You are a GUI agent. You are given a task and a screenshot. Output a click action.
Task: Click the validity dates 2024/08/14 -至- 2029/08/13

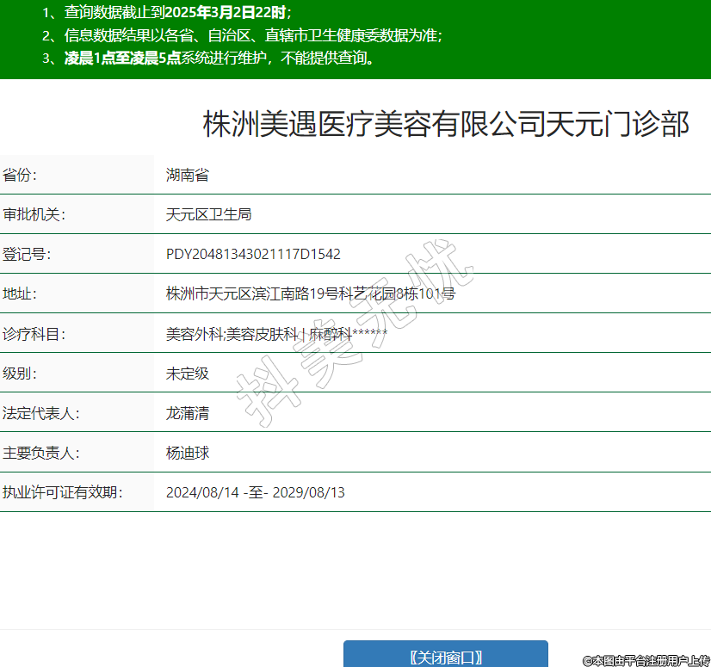coord(255,492)
